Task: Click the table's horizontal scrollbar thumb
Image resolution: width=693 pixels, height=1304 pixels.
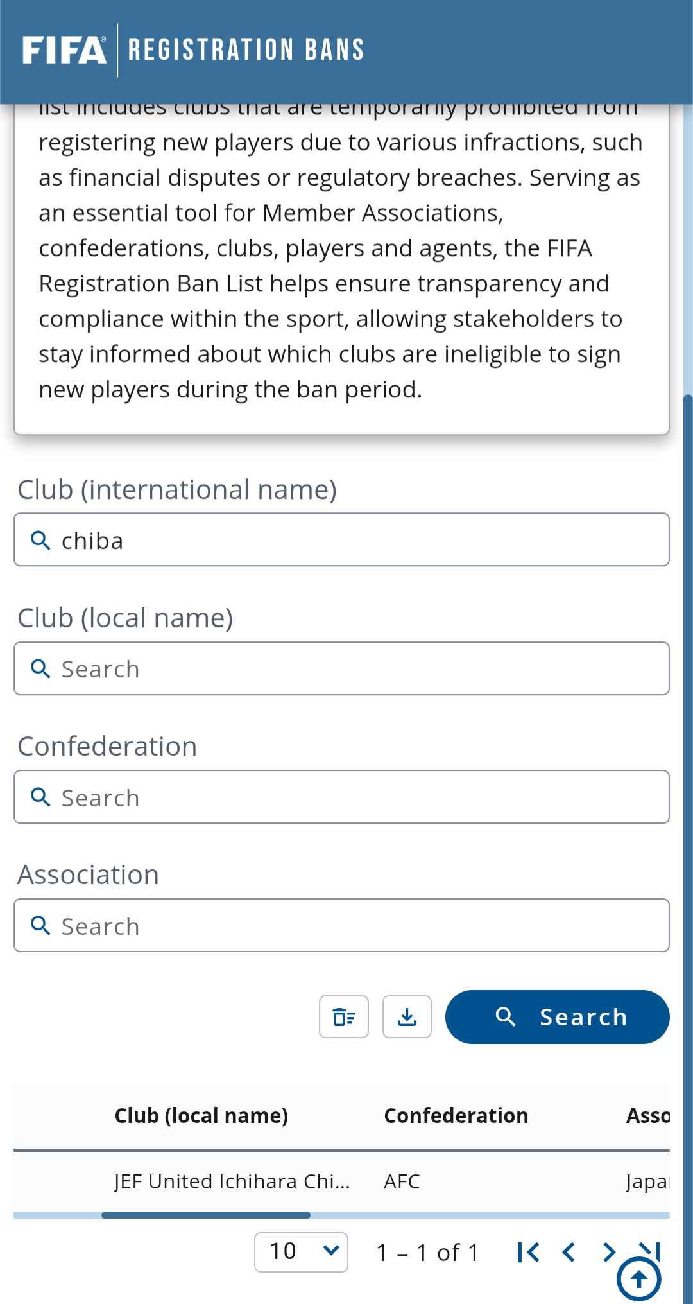Action: point(205,1215)
